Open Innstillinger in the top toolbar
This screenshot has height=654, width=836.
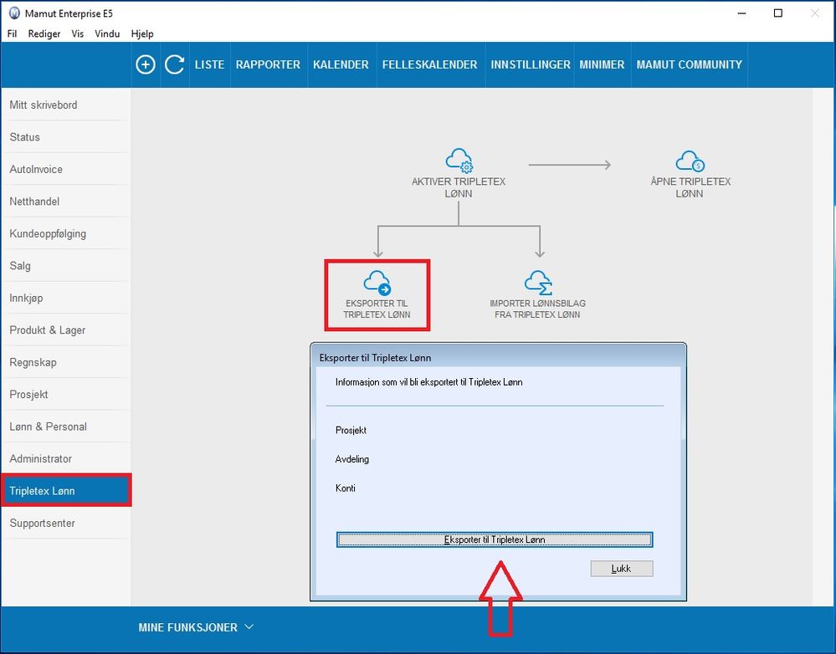pyautogui.click(x=531, y=64)
